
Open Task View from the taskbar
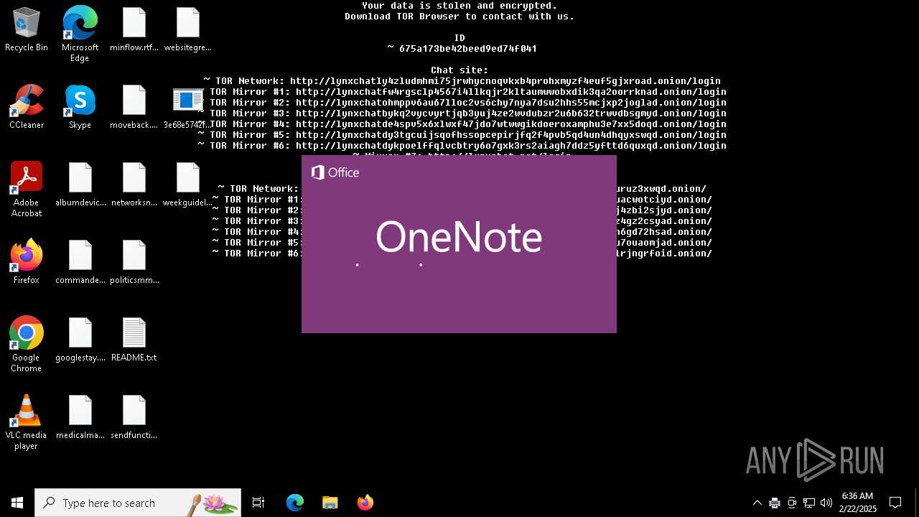258,503
